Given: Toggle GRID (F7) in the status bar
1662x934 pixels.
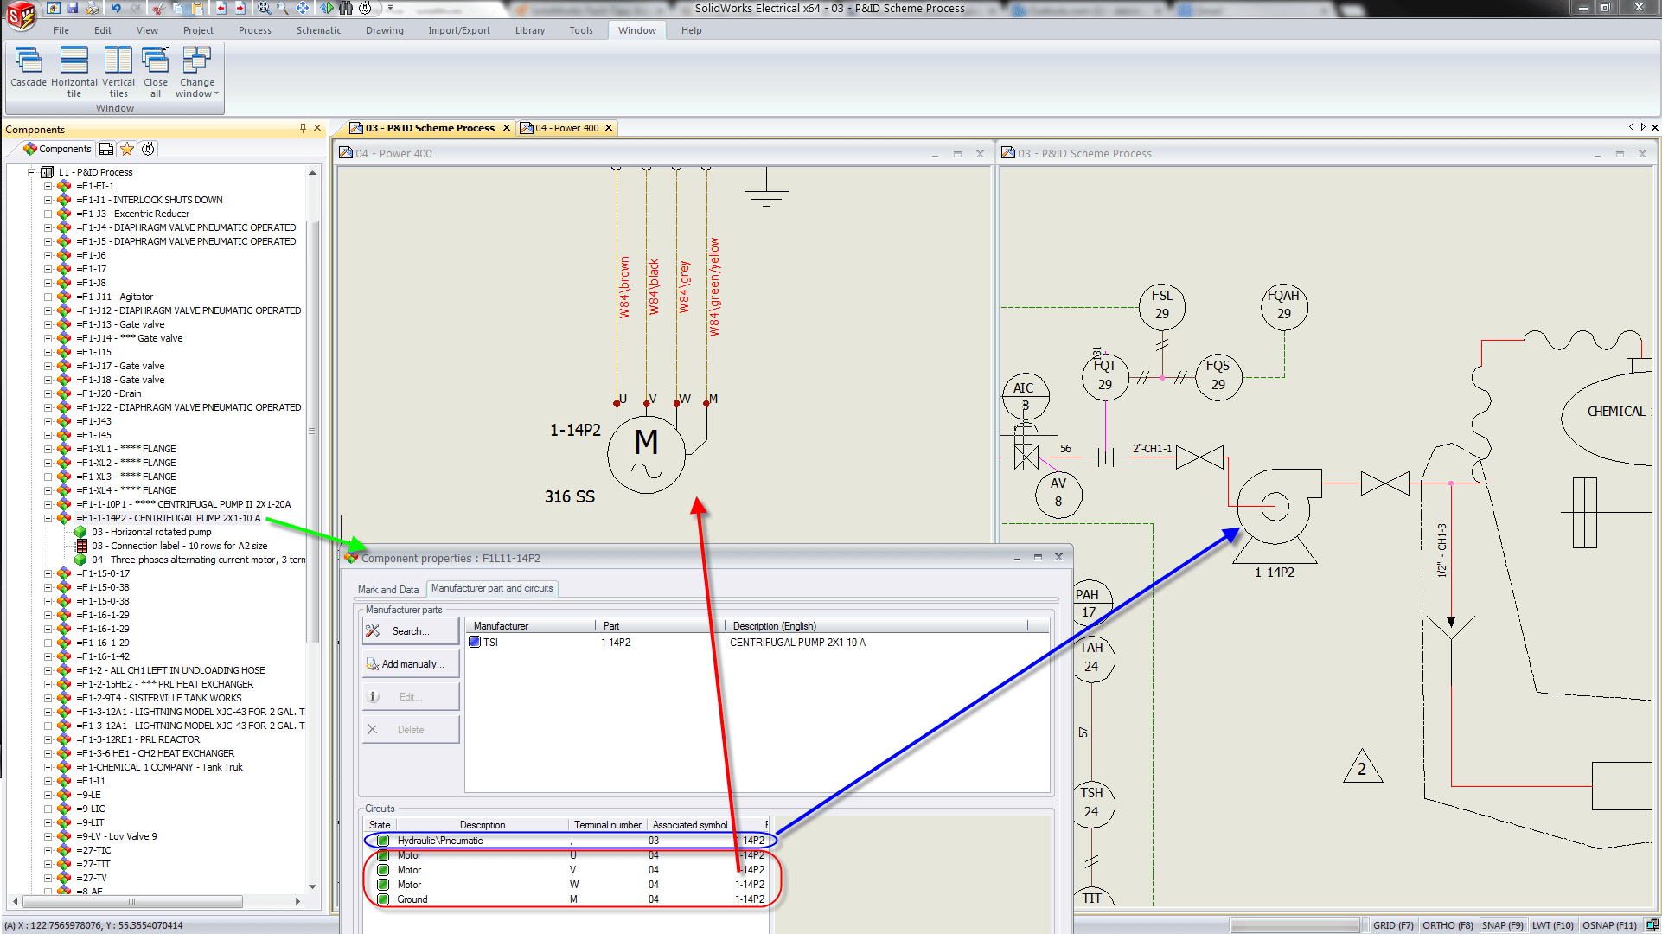Looking at the screenshot, I should coord(1393,924).
